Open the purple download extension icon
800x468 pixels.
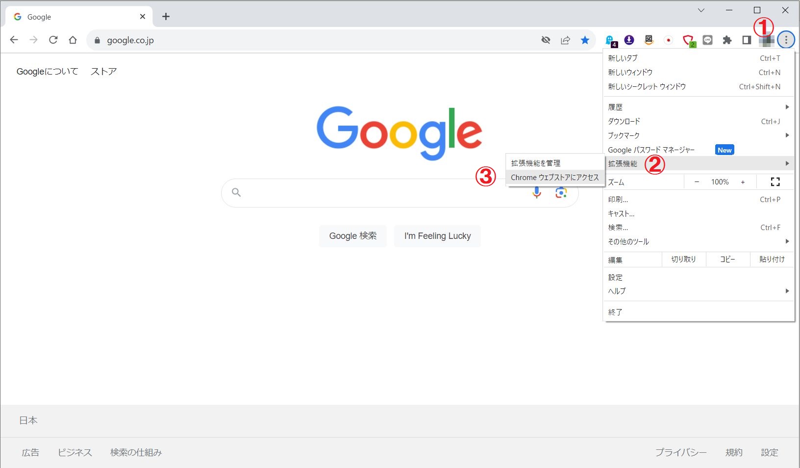click(629, 40)
